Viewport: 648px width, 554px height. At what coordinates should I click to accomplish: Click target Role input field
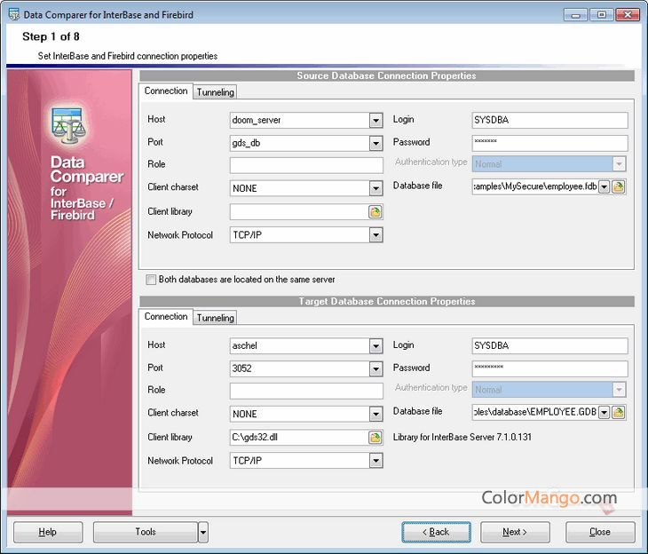[306, 391]
